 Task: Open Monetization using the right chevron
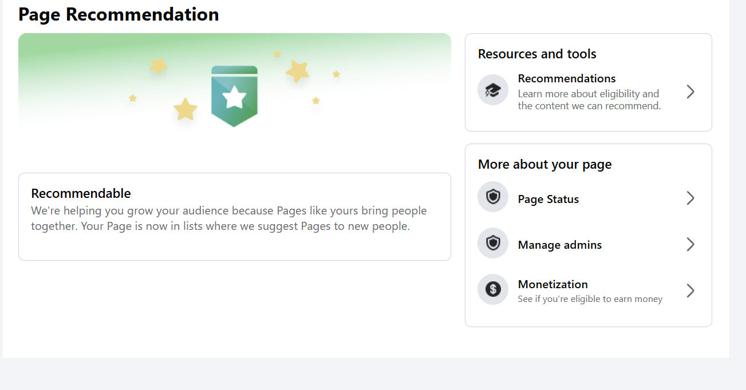click(690, 290)
